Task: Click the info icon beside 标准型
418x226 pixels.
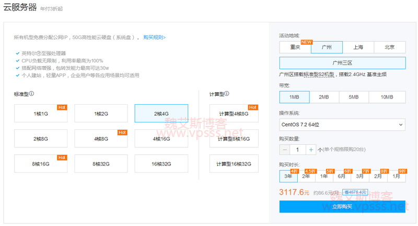Action: tap(32, 94)
